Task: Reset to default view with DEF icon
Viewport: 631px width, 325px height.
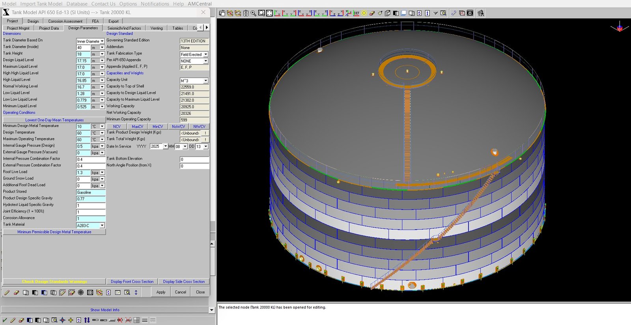Action: (356, 13)
